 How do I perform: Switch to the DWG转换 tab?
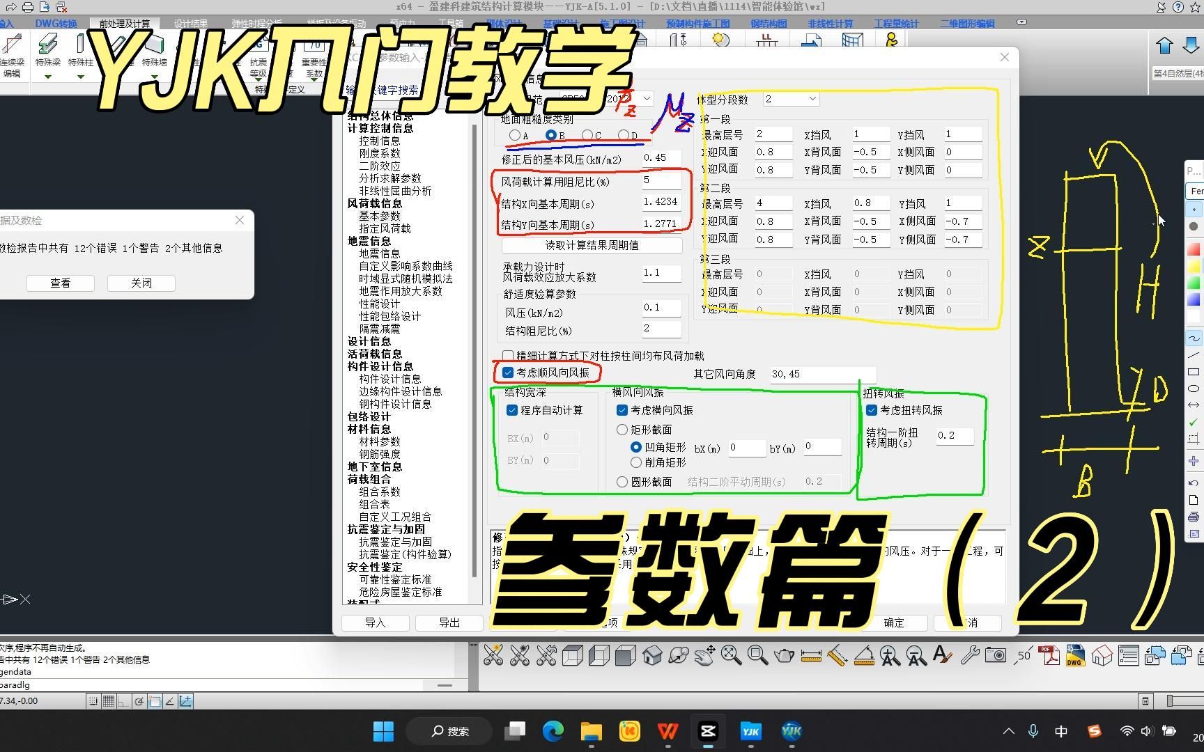click(x=56, y=24)
